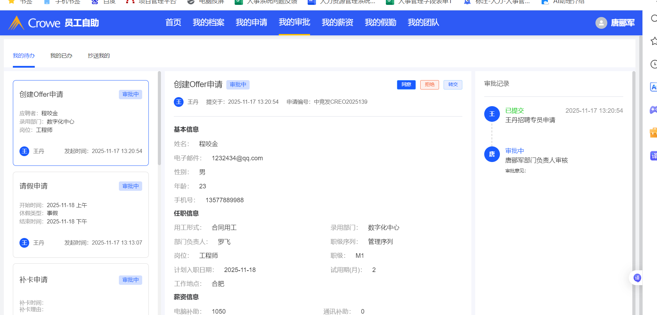Click the floating translate bubble icon
This screenshot has width=657, height=315.
point(637,278)
